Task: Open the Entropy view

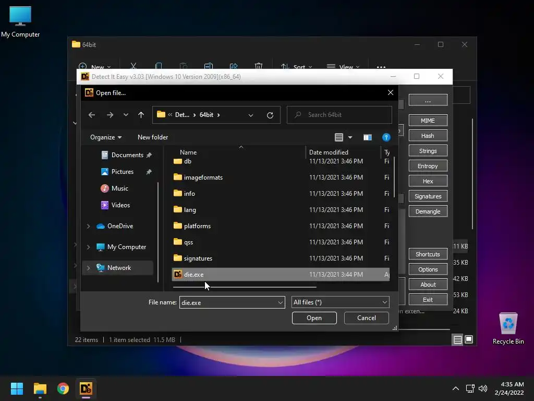Action: [428, 166]
